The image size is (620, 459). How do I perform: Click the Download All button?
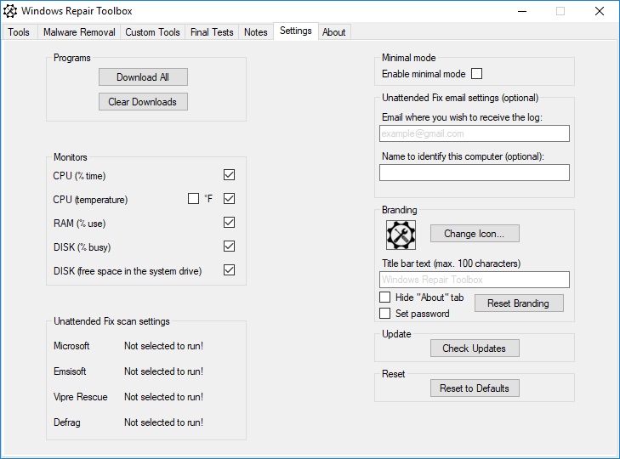[143, 77]
